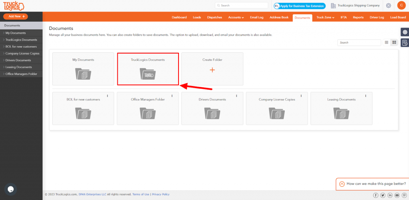
Task: Go to Load Board tab
Action: [x=398, y=18]
